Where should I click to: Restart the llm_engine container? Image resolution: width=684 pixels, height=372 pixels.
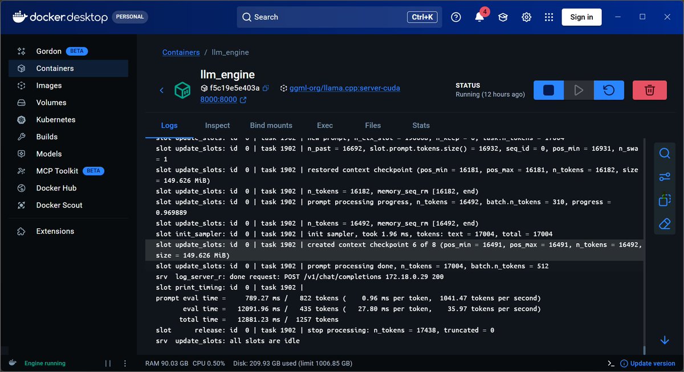click(x=609, y=91)
